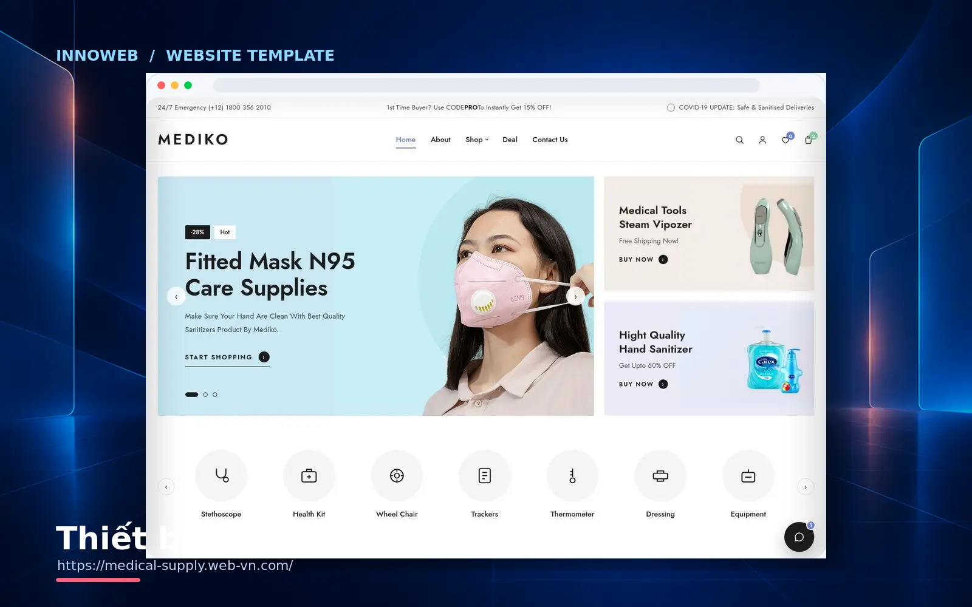Select the Wheel Chair category icon
The height and width of the screenshot is (607, 972).
(397, 475)
